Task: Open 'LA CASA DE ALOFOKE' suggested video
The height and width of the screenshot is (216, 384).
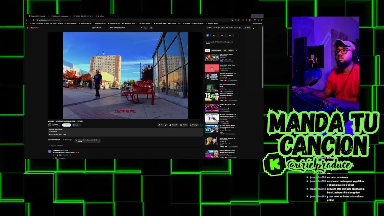Action: point(212,108)
